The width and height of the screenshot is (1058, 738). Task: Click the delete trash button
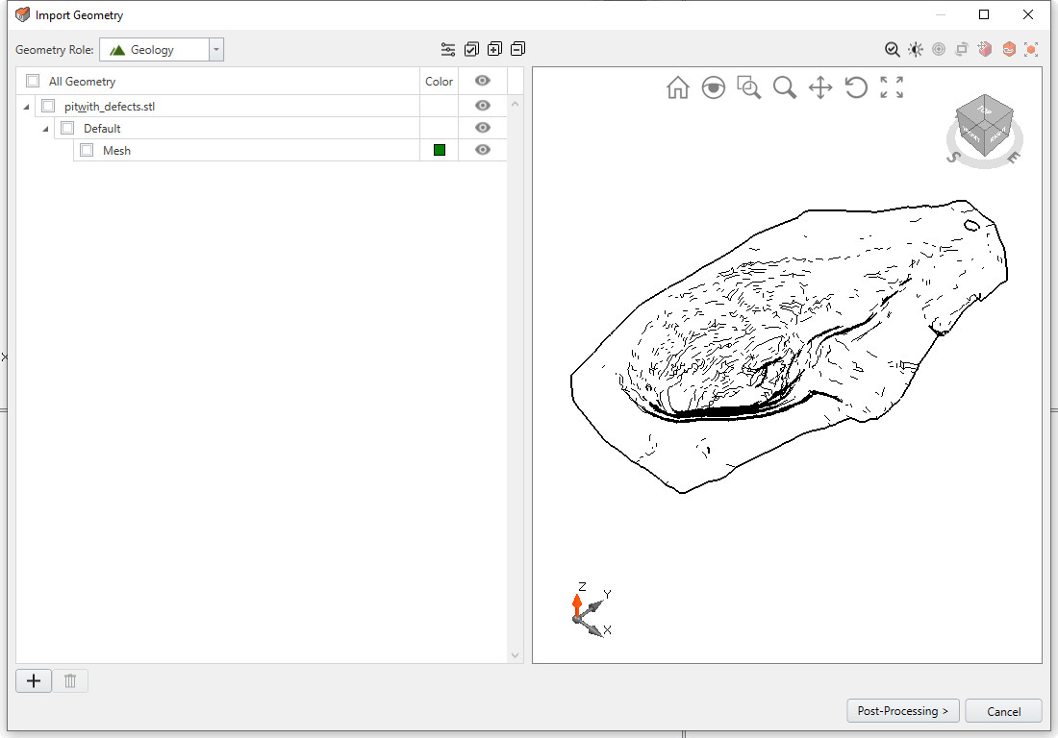tap(70, 680)
